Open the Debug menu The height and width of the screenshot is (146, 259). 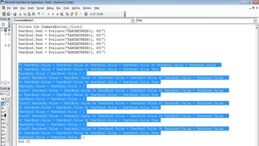(x=50, y=8)
